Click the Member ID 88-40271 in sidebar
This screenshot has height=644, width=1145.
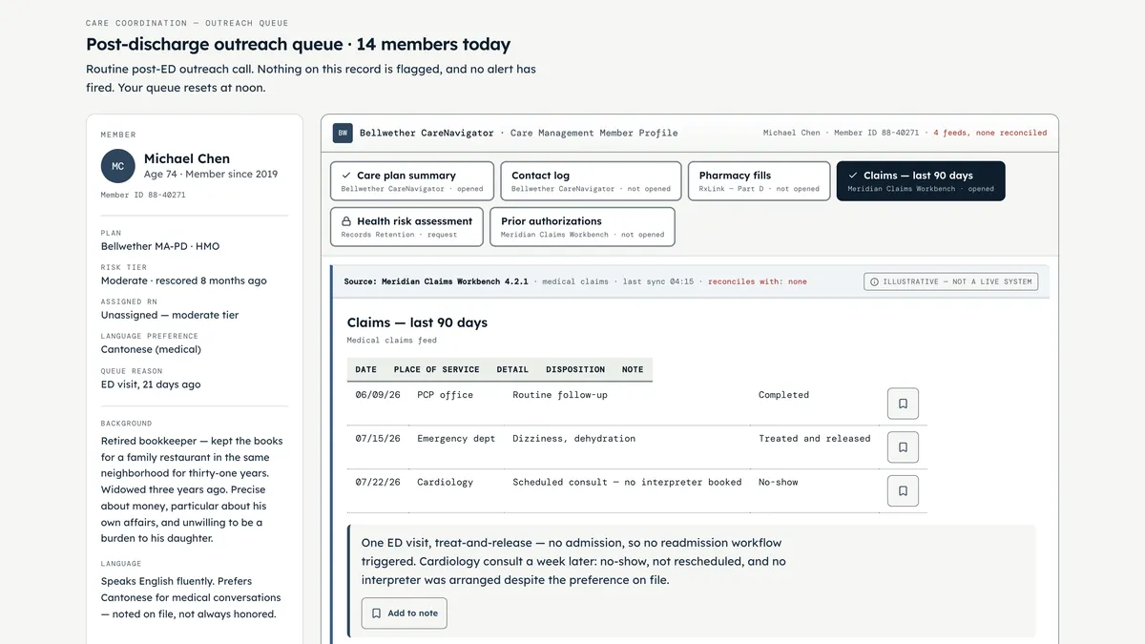click(x=143, y=195)
